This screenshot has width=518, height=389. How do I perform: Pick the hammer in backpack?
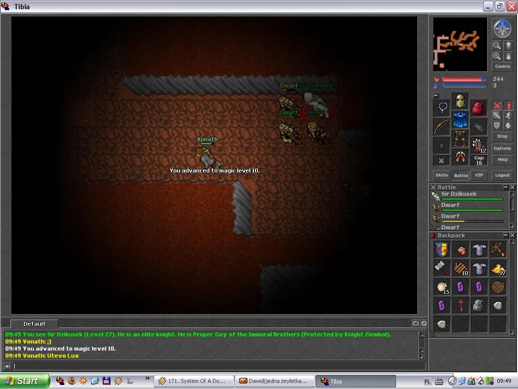442,269
